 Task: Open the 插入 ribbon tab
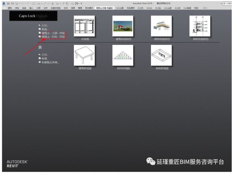tap(31, 8)
